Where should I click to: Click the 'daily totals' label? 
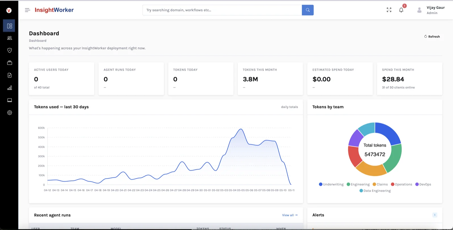tap(289, 107)
